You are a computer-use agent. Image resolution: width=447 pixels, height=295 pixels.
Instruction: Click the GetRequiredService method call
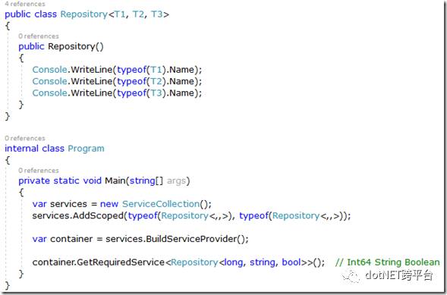pos(121,262)
